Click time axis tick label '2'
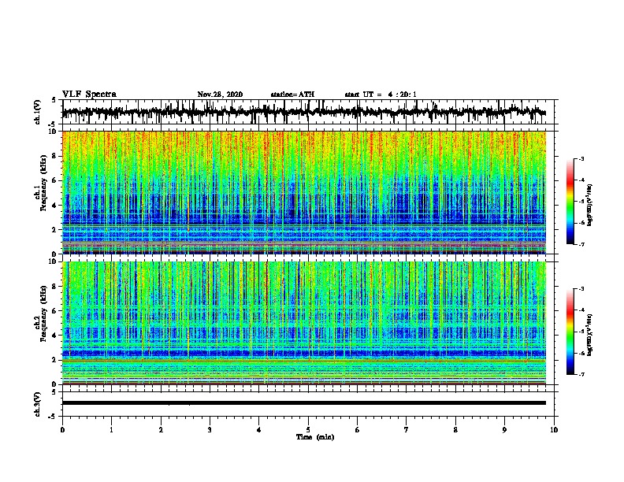624x482 pixels. click(161, 430)
